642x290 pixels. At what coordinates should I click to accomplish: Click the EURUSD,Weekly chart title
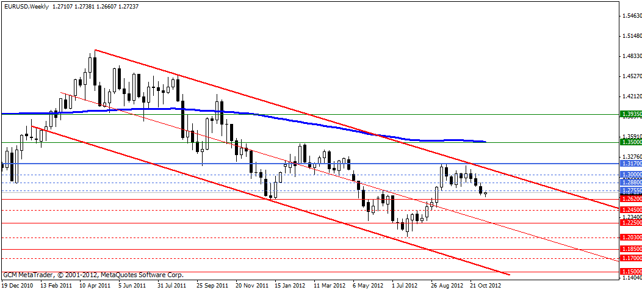pyautogui.click(x=26, y=7)
